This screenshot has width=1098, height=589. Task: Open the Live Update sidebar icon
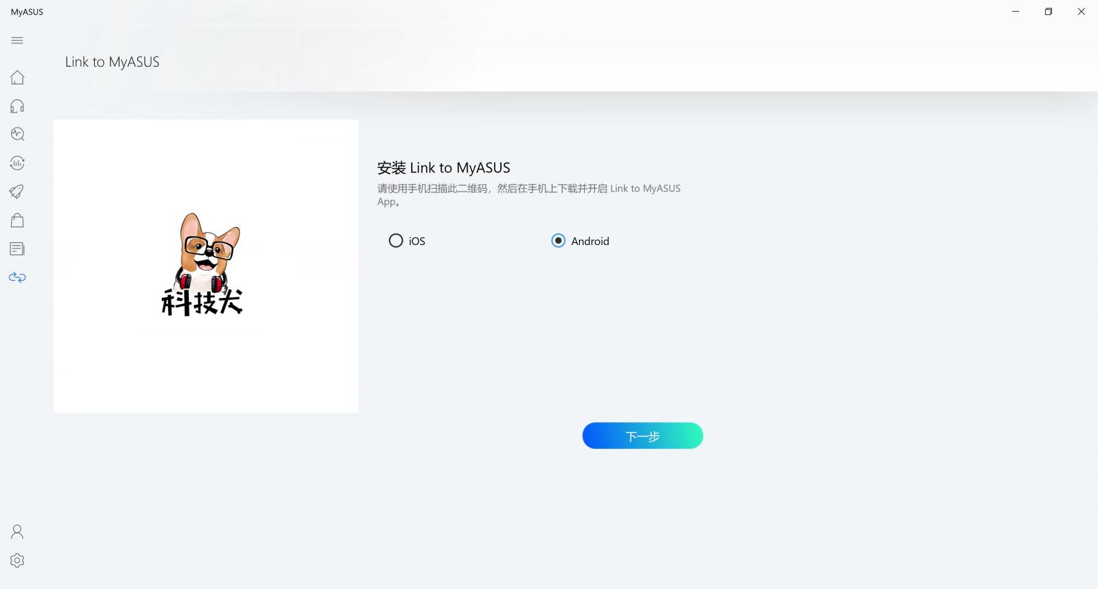(17, 163)
